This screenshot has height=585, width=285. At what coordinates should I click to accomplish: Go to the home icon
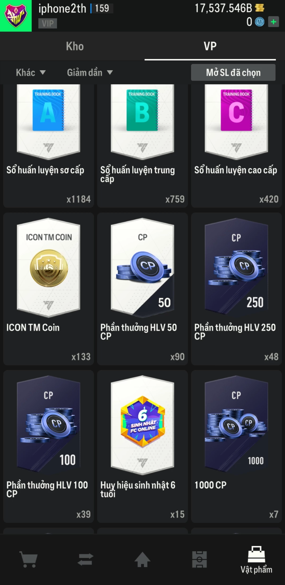pyautogui.click(x=142, y=559)
